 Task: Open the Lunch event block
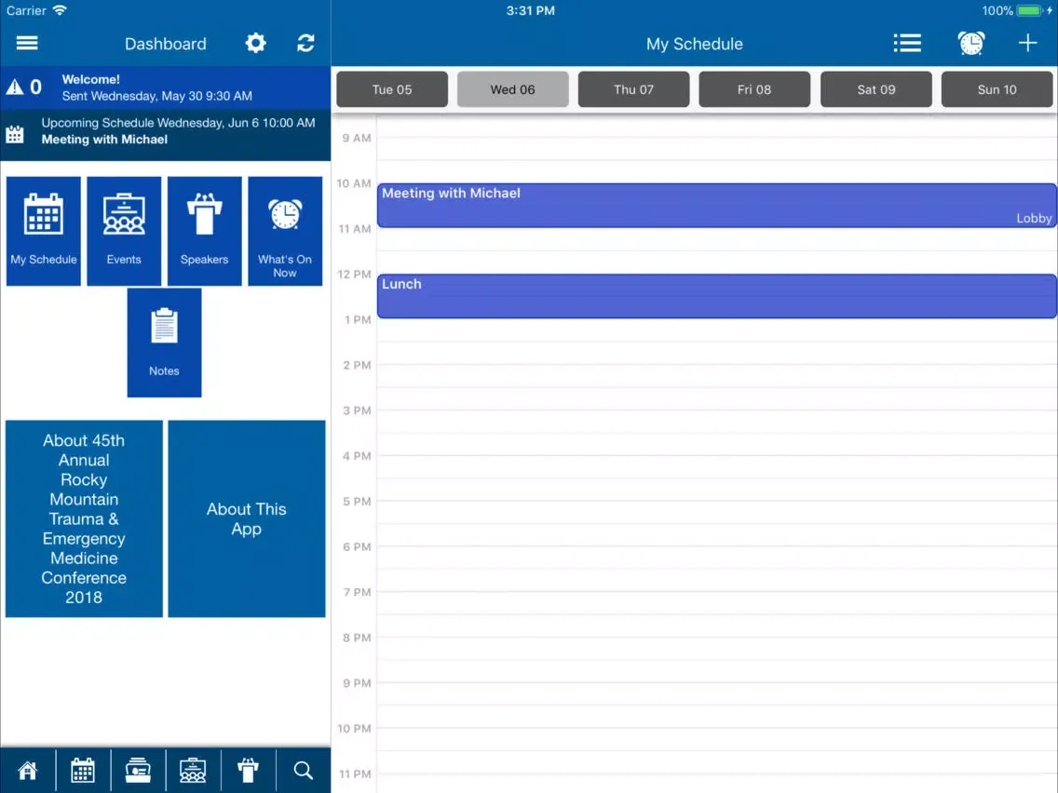(716, 296)
